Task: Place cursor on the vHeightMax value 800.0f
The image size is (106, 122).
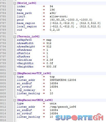Action: 51,67
